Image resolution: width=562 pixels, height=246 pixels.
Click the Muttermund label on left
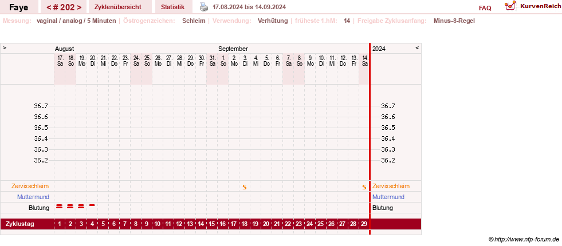pyautogui.click(x=33, y=197)
